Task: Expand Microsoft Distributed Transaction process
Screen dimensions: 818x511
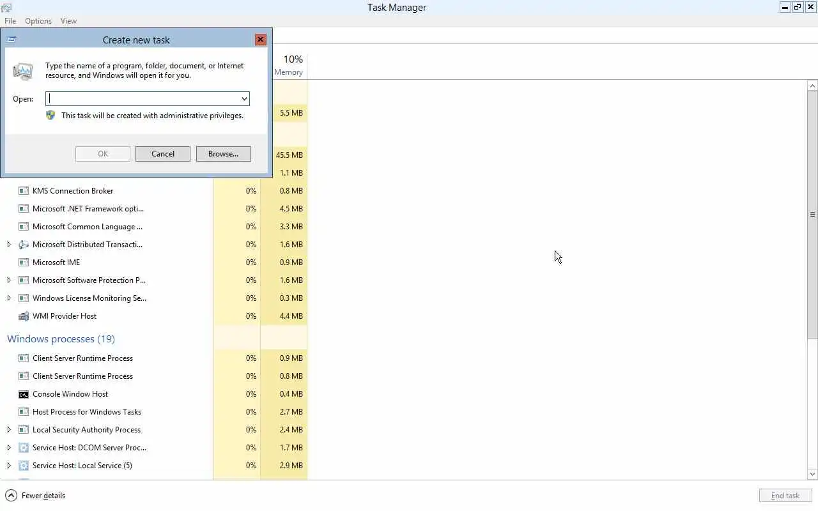Action: tap(9, 245)
